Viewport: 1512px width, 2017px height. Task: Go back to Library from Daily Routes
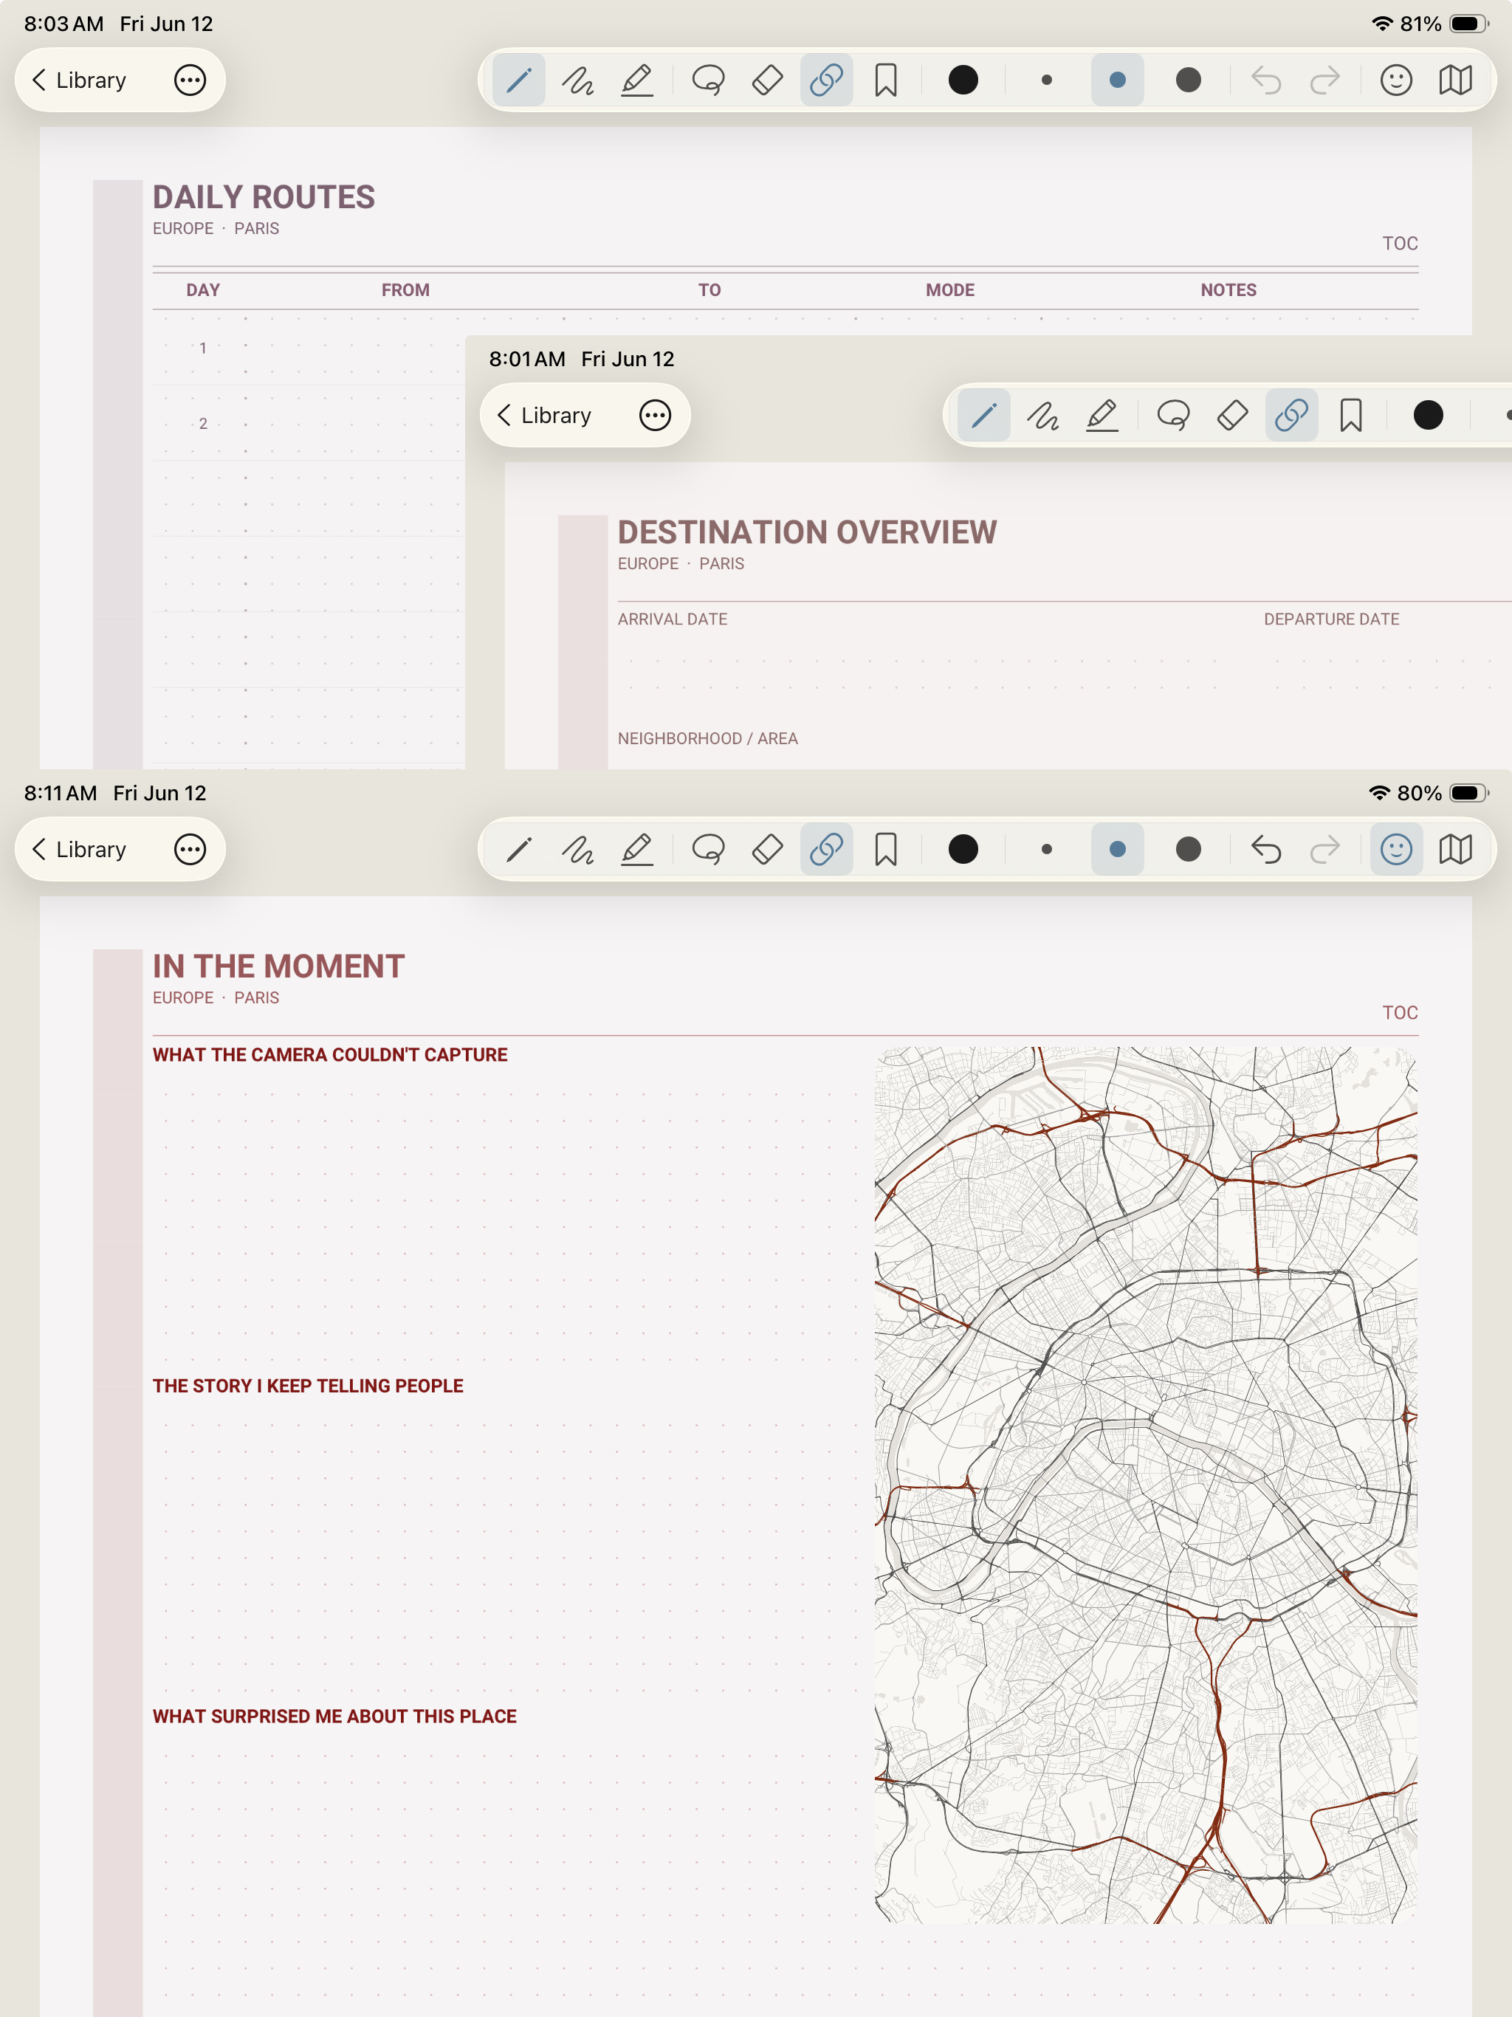pyautogui.click(x=78, y=80)
